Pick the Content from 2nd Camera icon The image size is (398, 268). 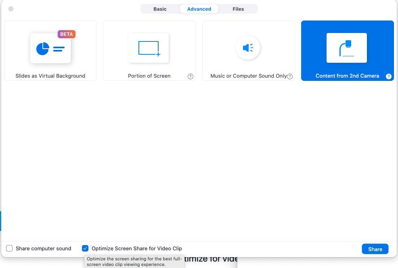pyautogui.click(x=346, y=48)
